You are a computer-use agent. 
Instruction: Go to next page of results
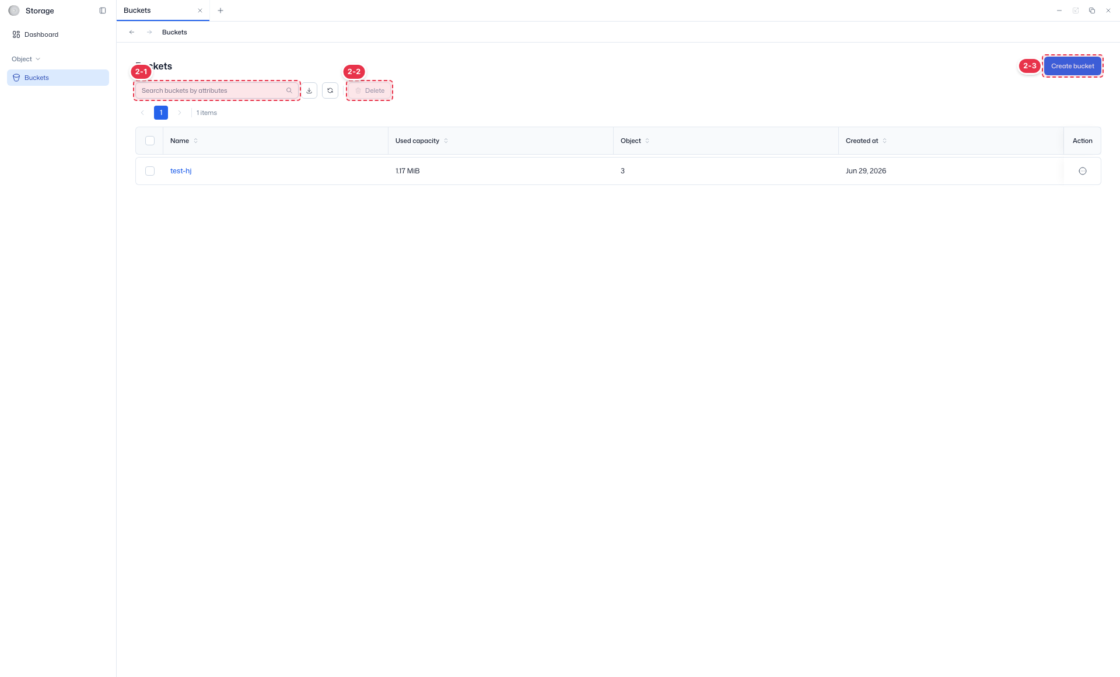coord(180,113)
